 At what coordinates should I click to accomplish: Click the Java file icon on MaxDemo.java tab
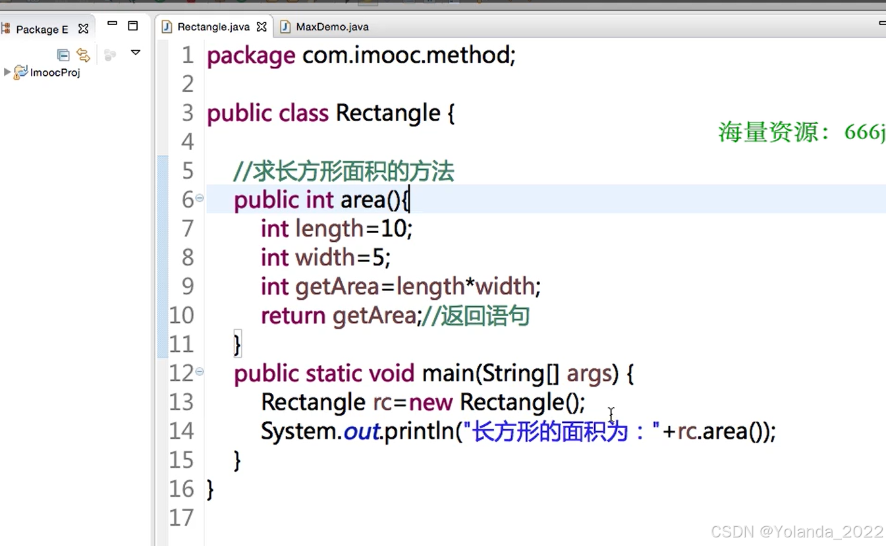click(285, 26)
